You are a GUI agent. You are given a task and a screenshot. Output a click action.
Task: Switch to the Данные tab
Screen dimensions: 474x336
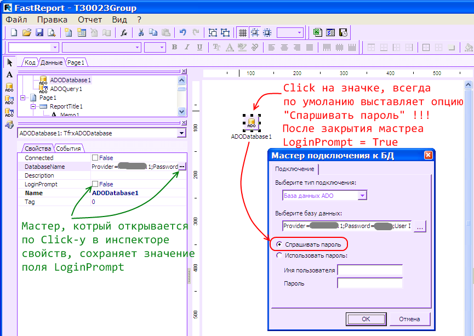[52, 62]
